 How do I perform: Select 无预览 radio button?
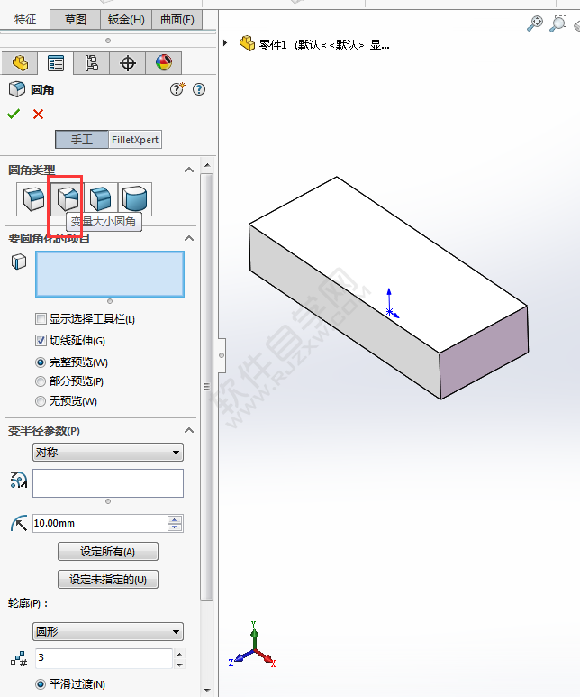pos(41,401)
